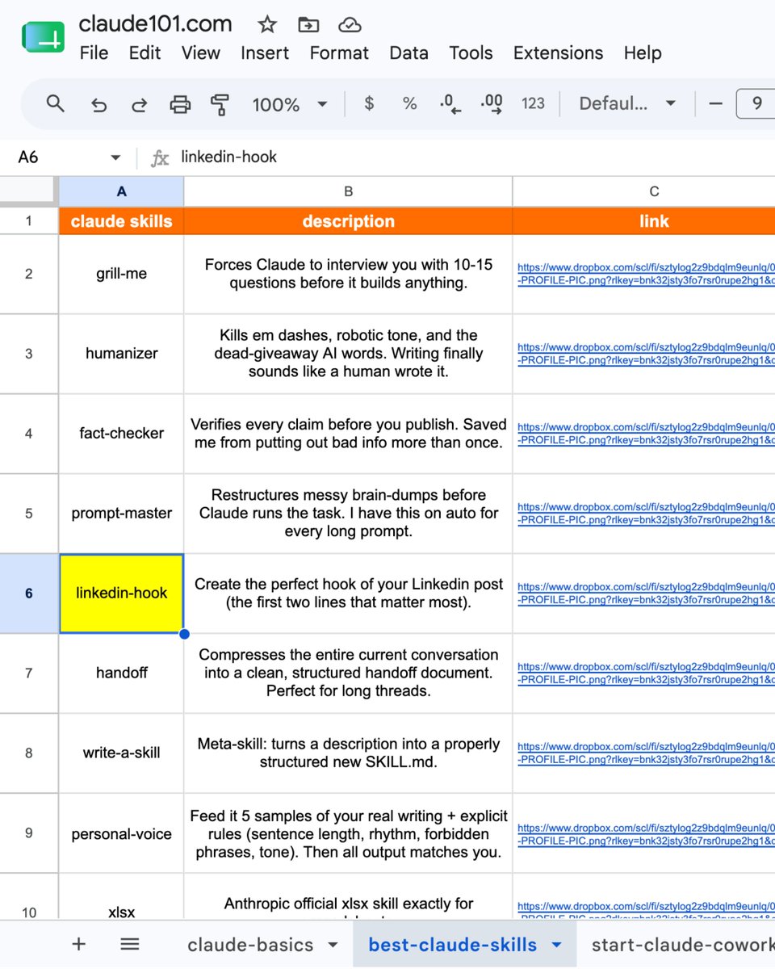Click the search menus magnifier icon
The width and height of the screenshot is (775, 969).
coord(55,103)
